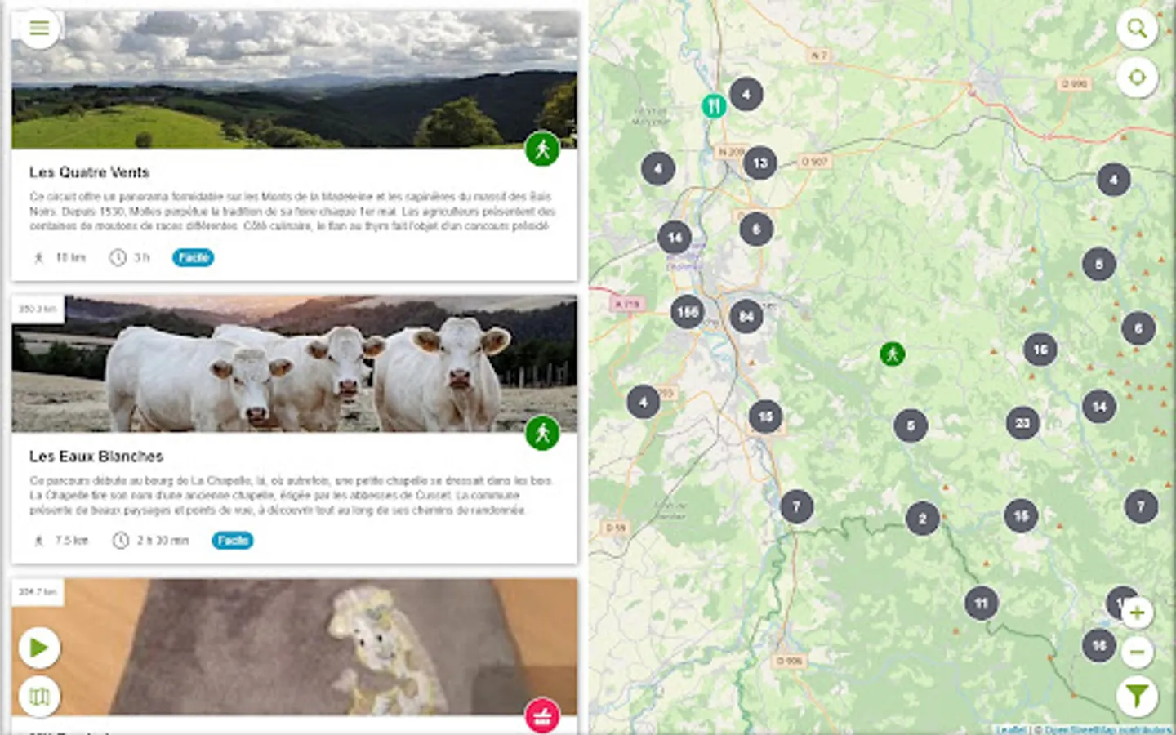The image size is (1176, 735).
Task: Open the Les Eaux Blanches card title
Action: click(x=96, y=457)
